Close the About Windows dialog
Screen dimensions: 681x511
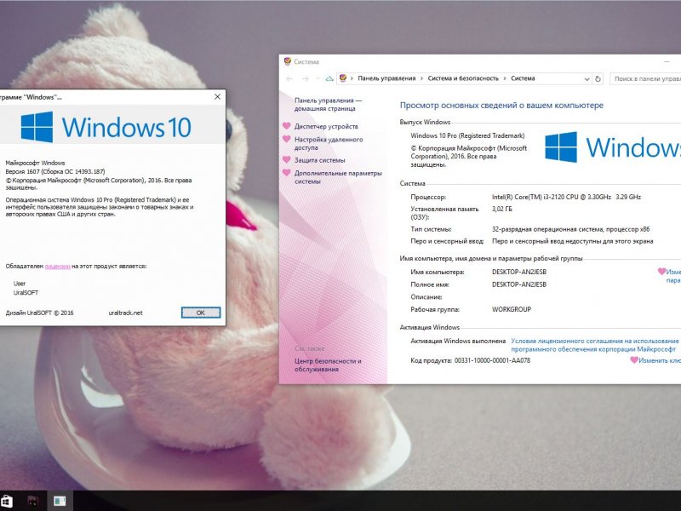pos(218,97)
